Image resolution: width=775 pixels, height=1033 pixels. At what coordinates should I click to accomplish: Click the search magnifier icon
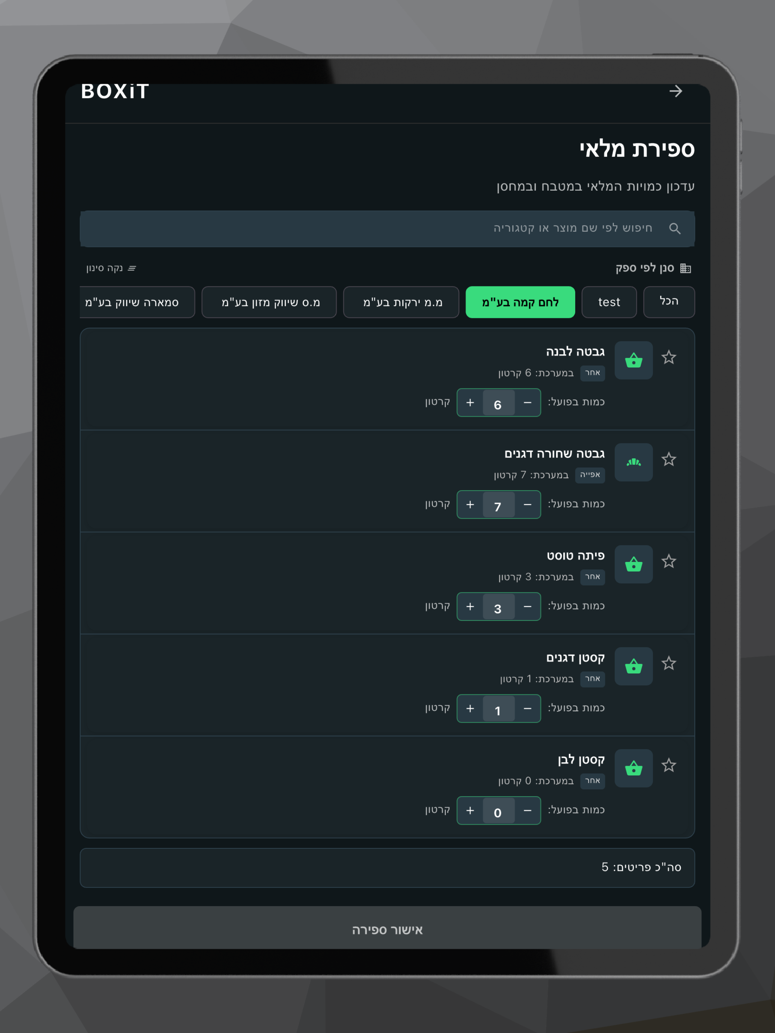pyautogui.click(x=675, y=228)
